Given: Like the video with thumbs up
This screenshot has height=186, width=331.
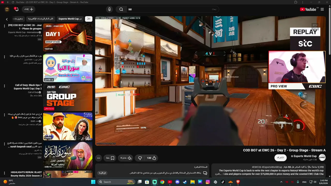Looking at the screenshot, I should point(152,158).
